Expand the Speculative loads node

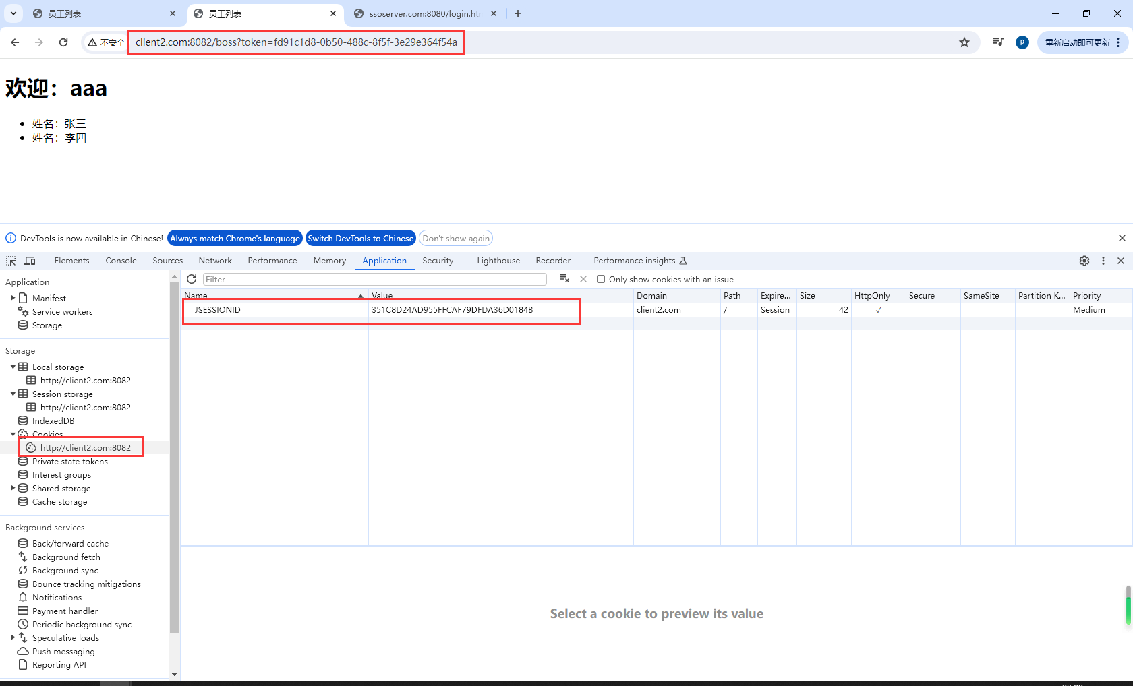pyautogui.click(x=13, y=637)
